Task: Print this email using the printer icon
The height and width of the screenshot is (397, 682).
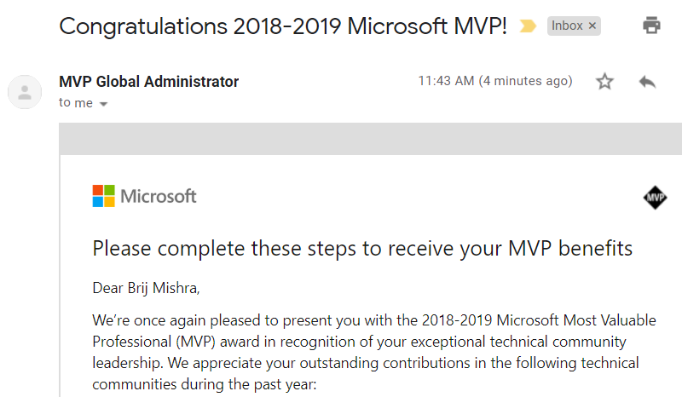Action: 652,26
